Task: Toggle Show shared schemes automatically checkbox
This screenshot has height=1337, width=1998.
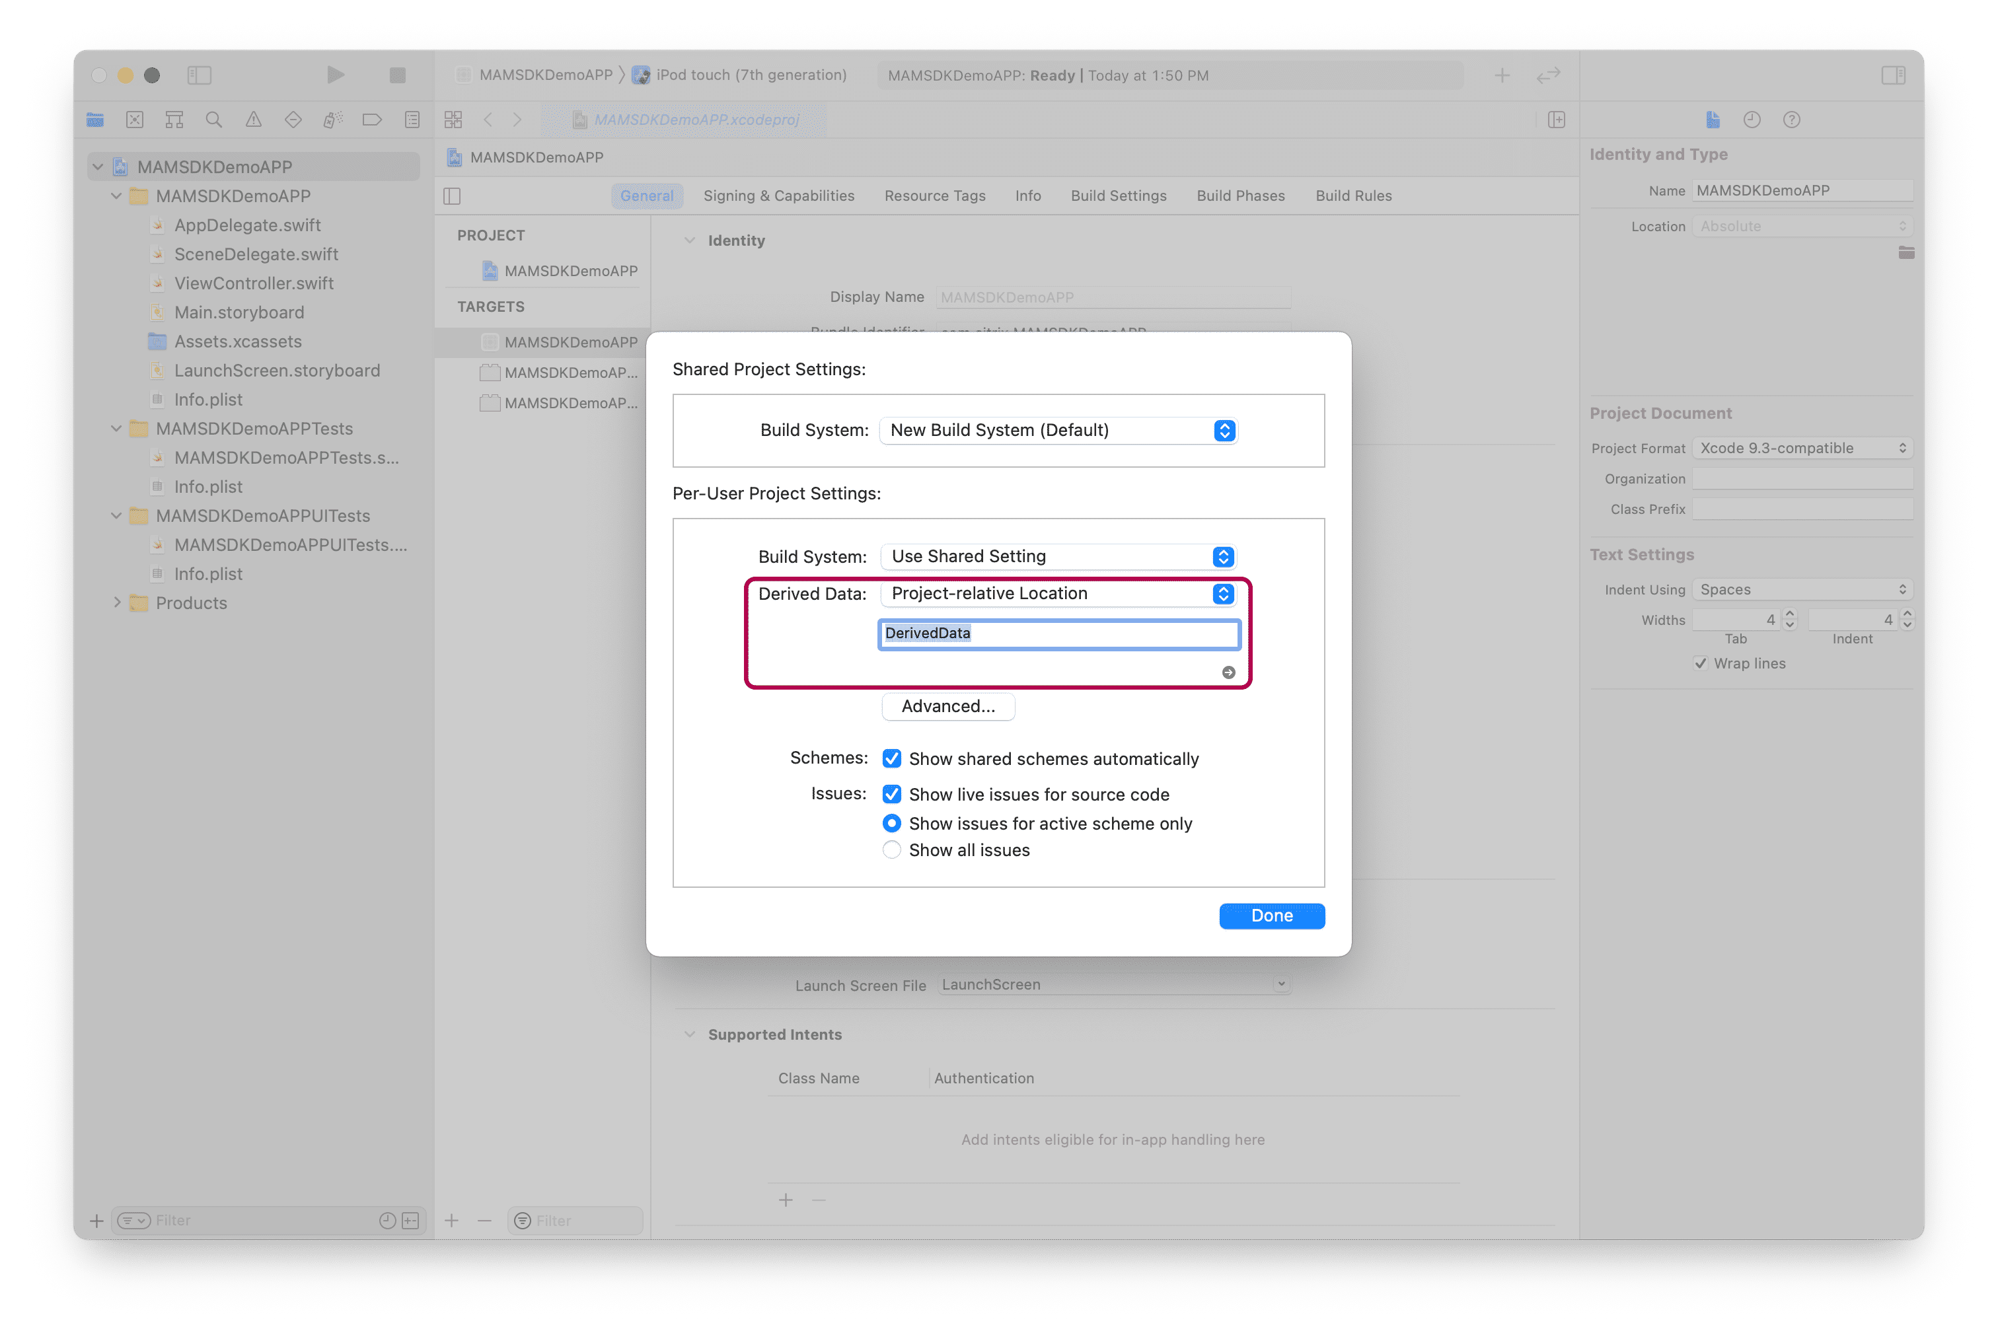Action: [891, 758]
